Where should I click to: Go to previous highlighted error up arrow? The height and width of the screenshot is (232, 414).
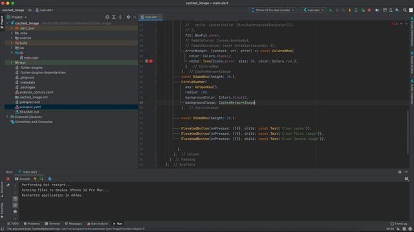coord(401,24)
